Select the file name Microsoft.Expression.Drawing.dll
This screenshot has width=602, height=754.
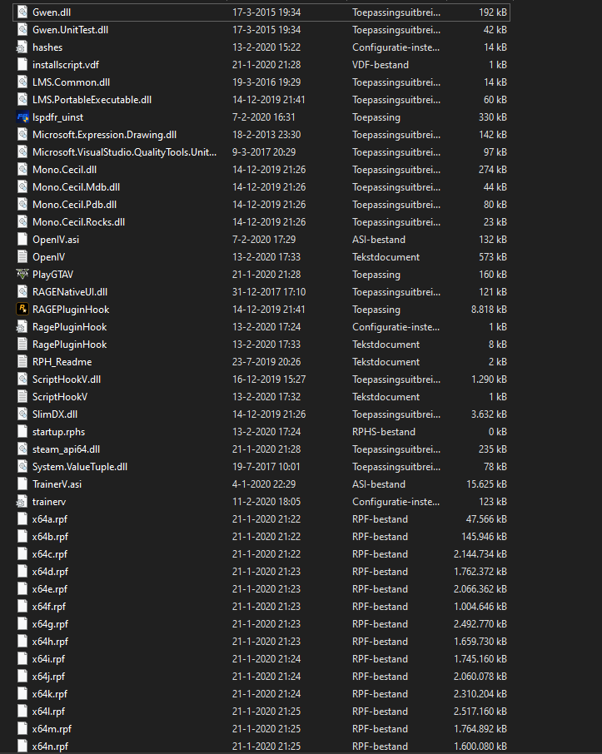(x=104, y=135)
